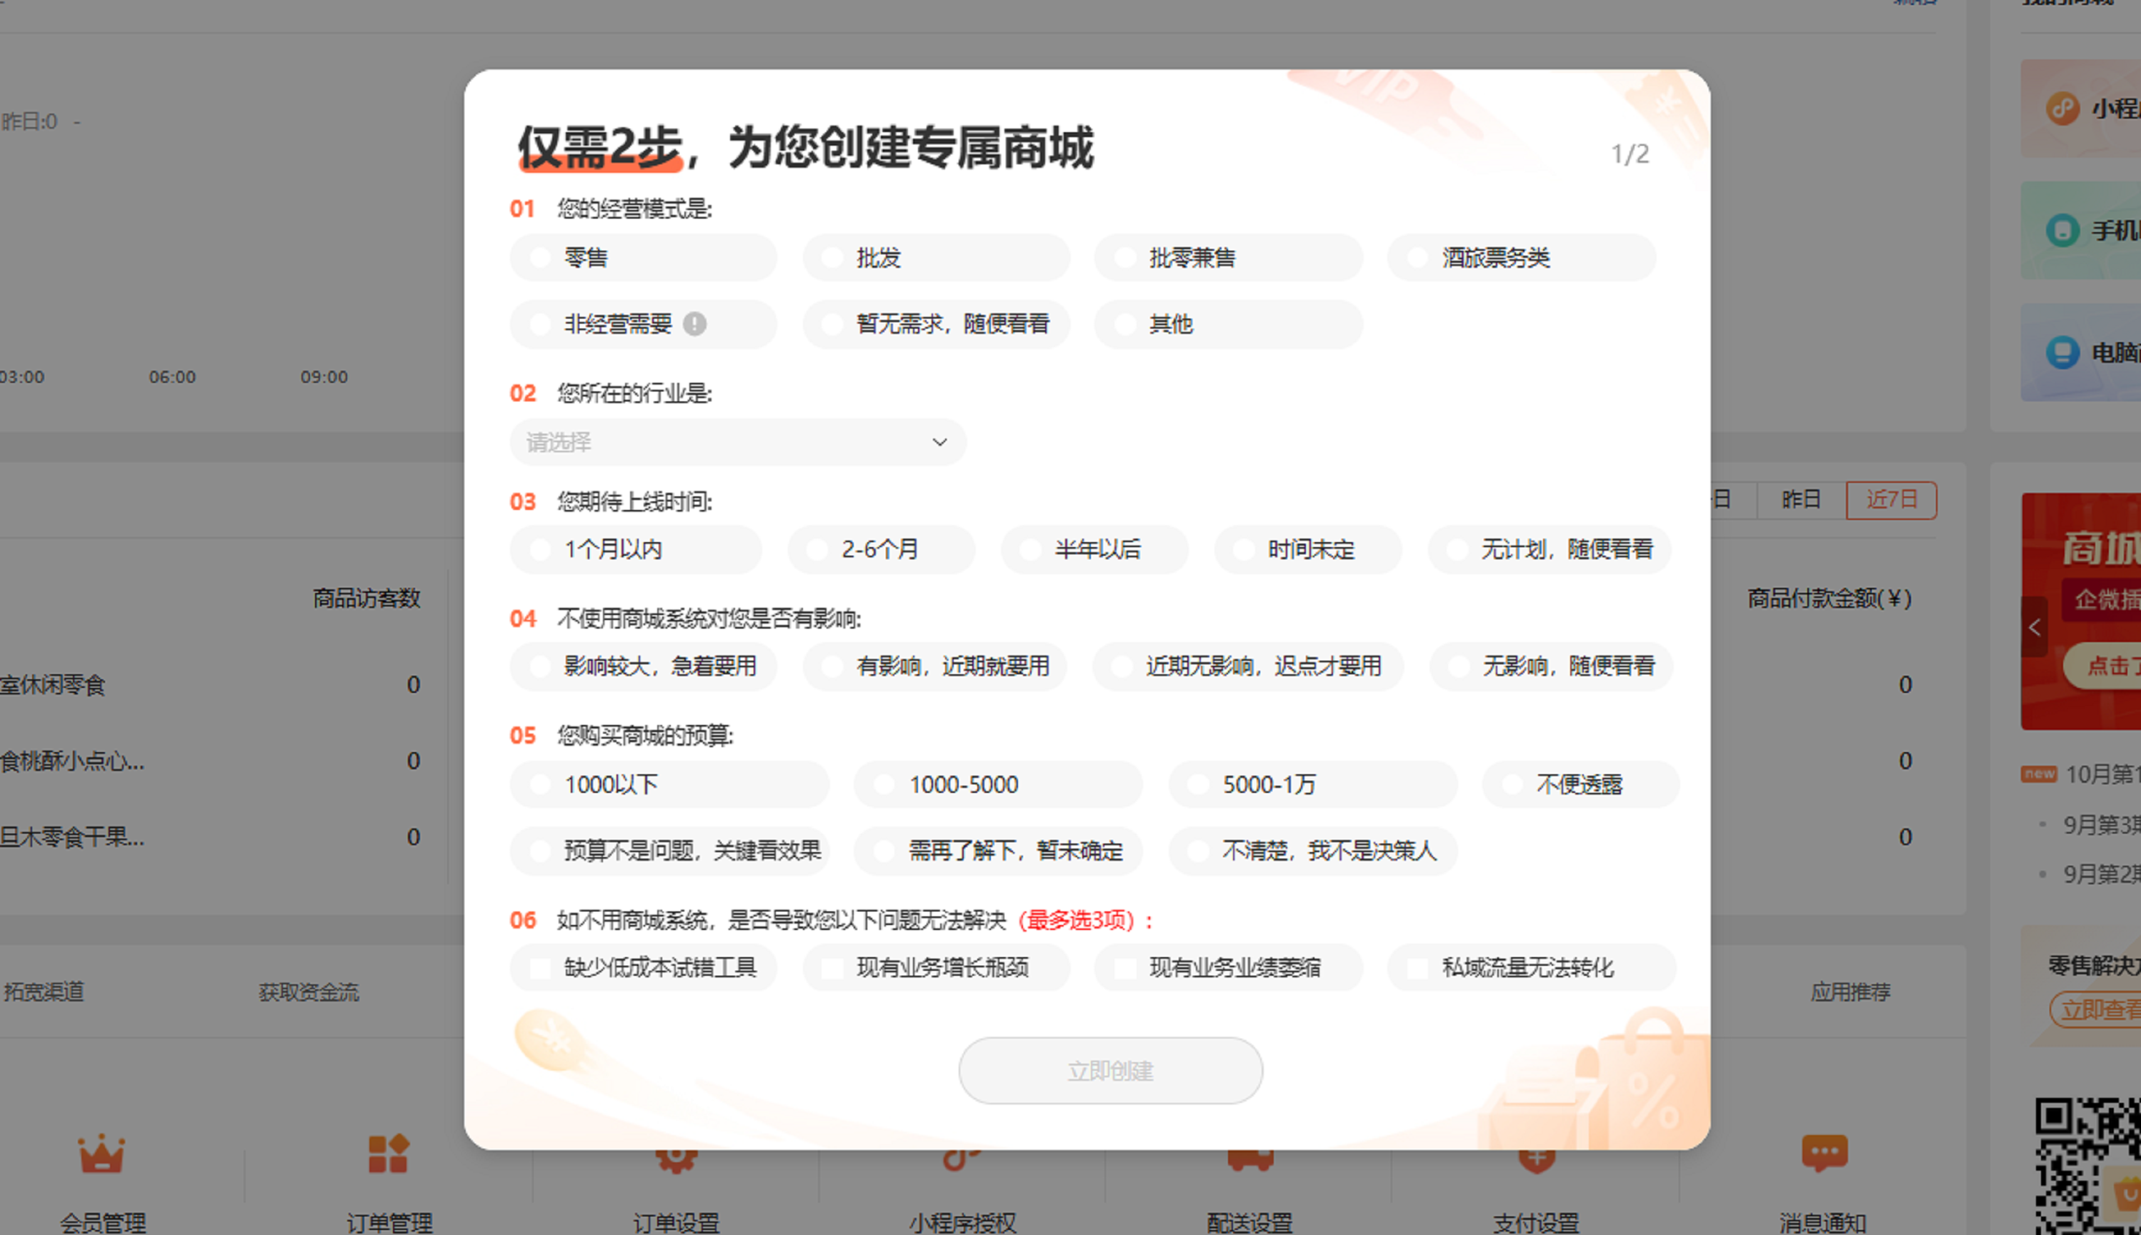Tick 私域流量无法转化 checkbox
This screenshot has height=1235, width=2141.
[1417, 968]
